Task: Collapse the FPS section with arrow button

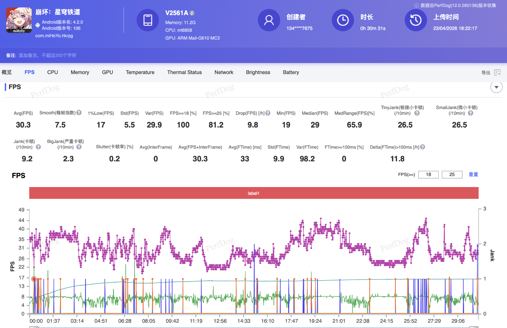Action: tap(496, 87)
